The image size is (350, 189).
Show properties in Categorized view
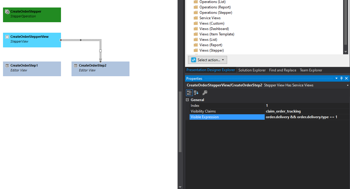pyautogui.click(x=189, y=92)
